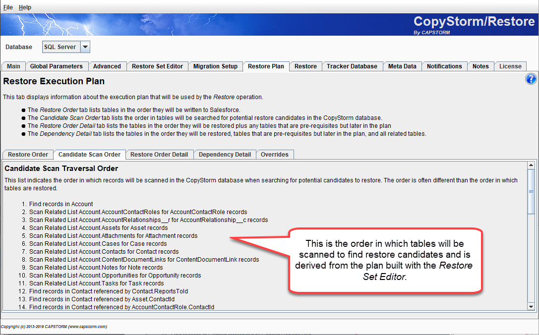Image resolution: width=539 pixels, height=335 pixels.
Task: Open the Global Parameters tab
Action: pos(57,66)
